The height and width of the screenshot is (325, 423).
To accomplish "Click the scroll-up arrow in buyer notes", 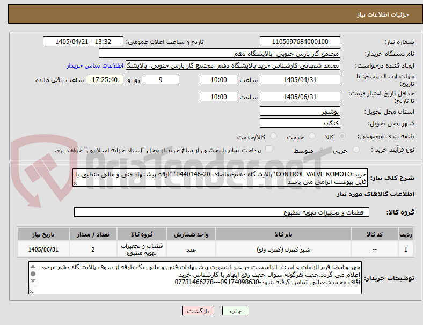I will [33, 267].
